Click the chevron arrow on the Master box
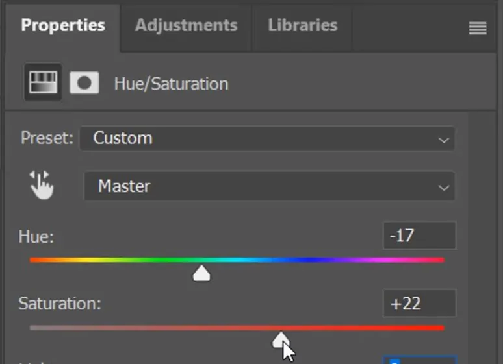 coord(444,188)
